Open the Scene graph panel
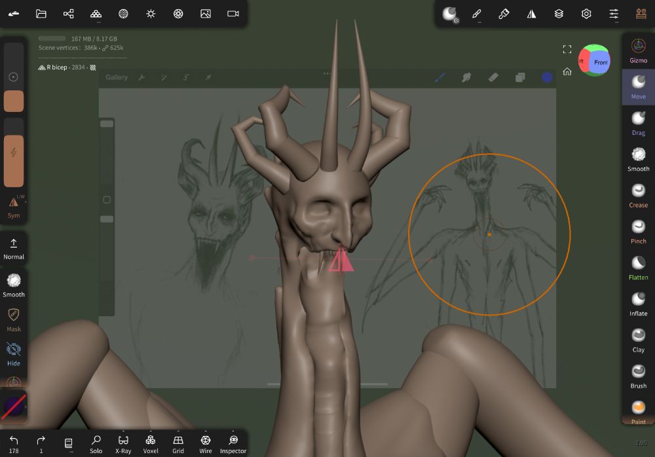 68,13
